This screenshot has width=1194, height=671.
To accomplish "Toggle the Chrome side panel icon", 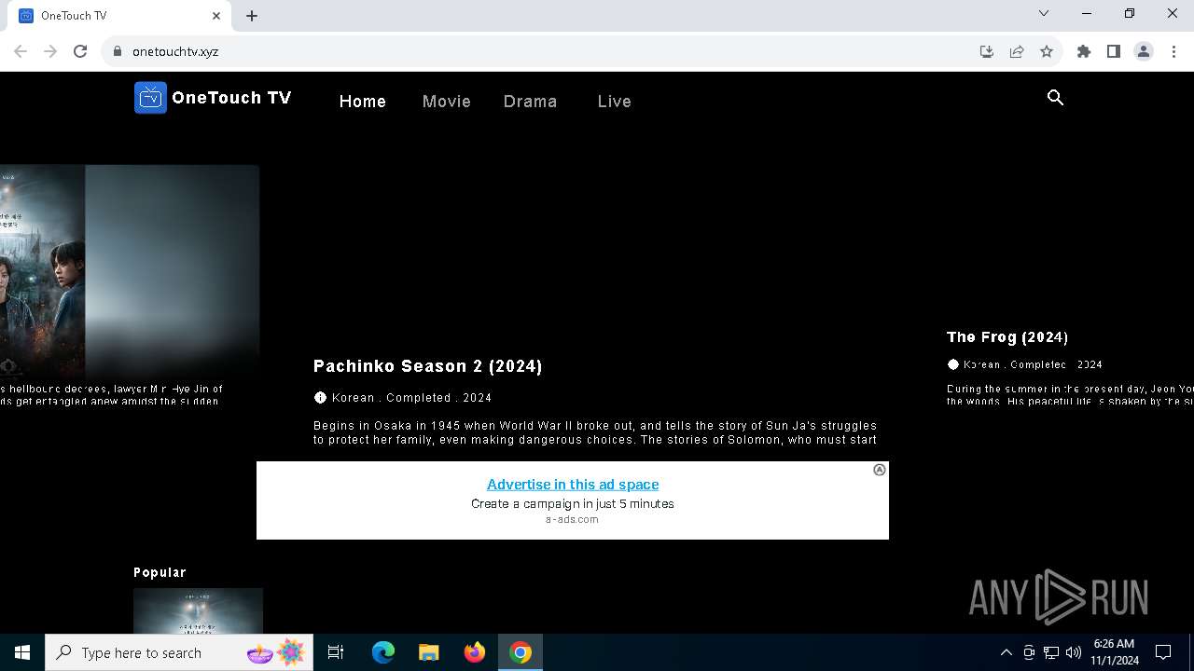I will point(1114,51).
